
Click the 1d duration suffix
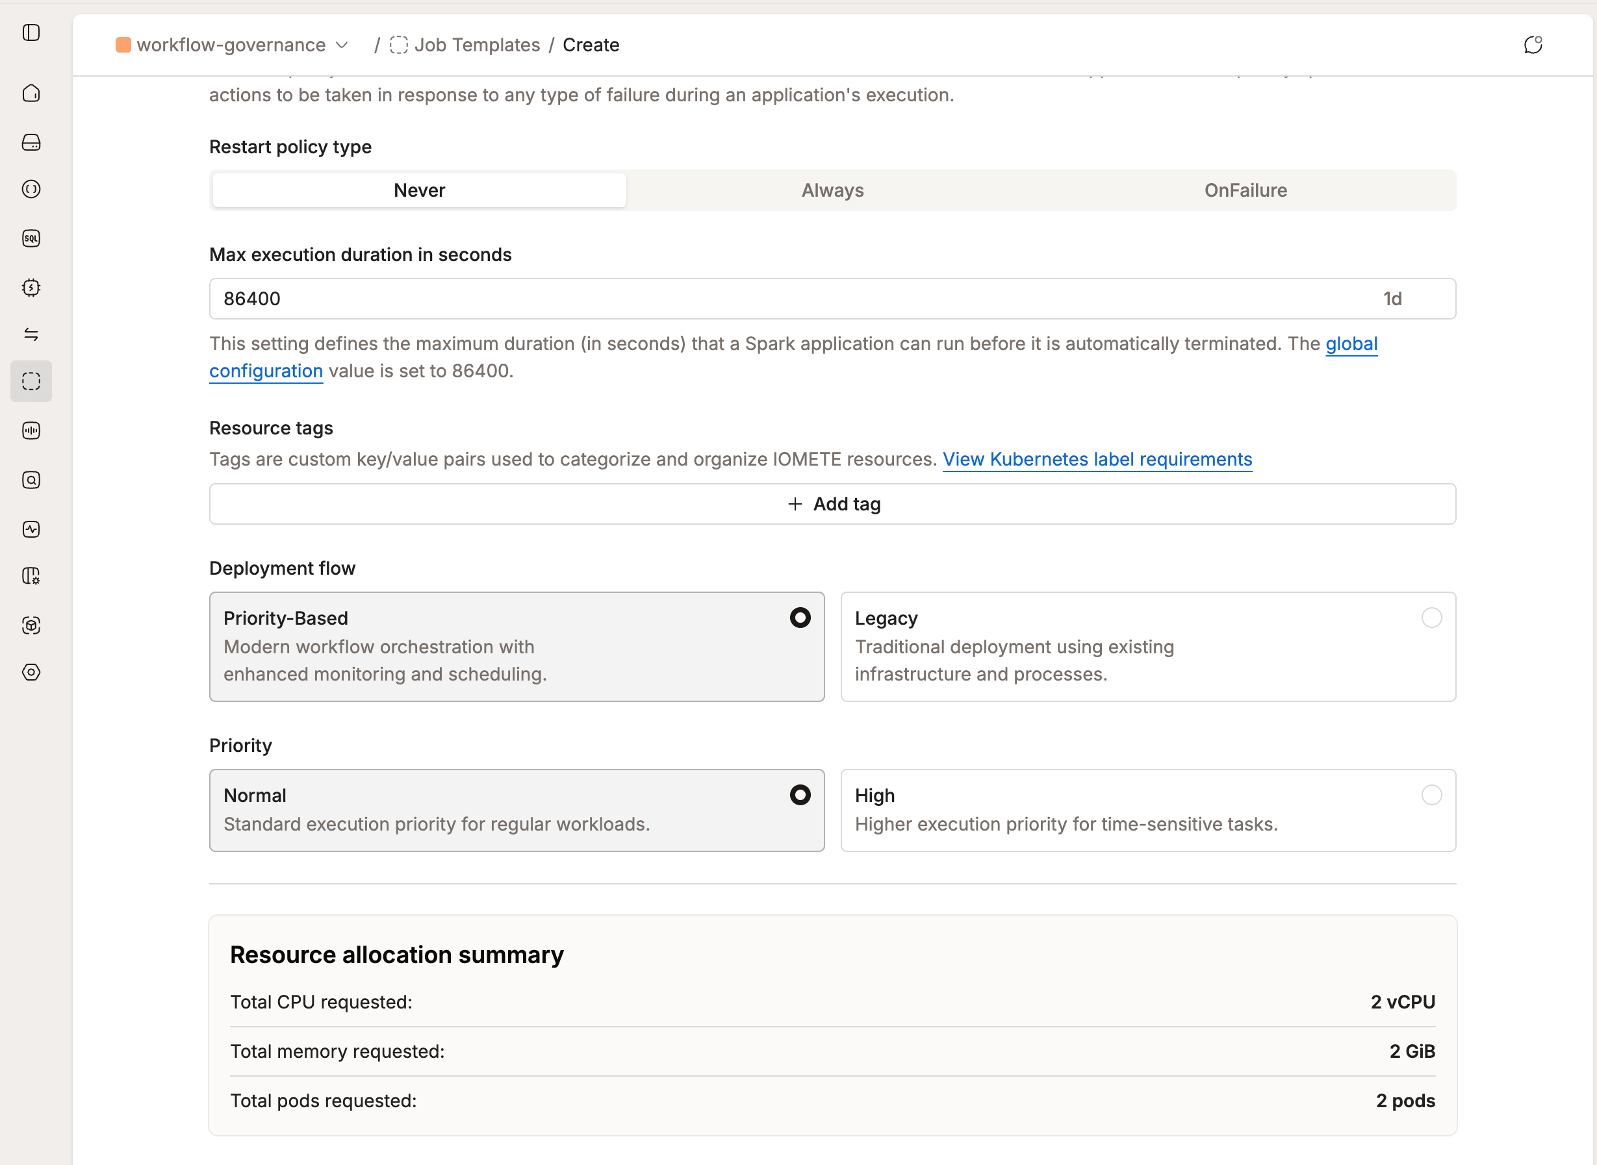pyautogui.click(x=1392, y=299)
